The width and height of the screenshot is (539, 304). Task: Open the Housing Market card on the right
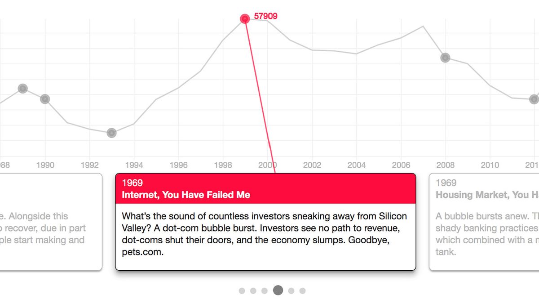[484, 222]
